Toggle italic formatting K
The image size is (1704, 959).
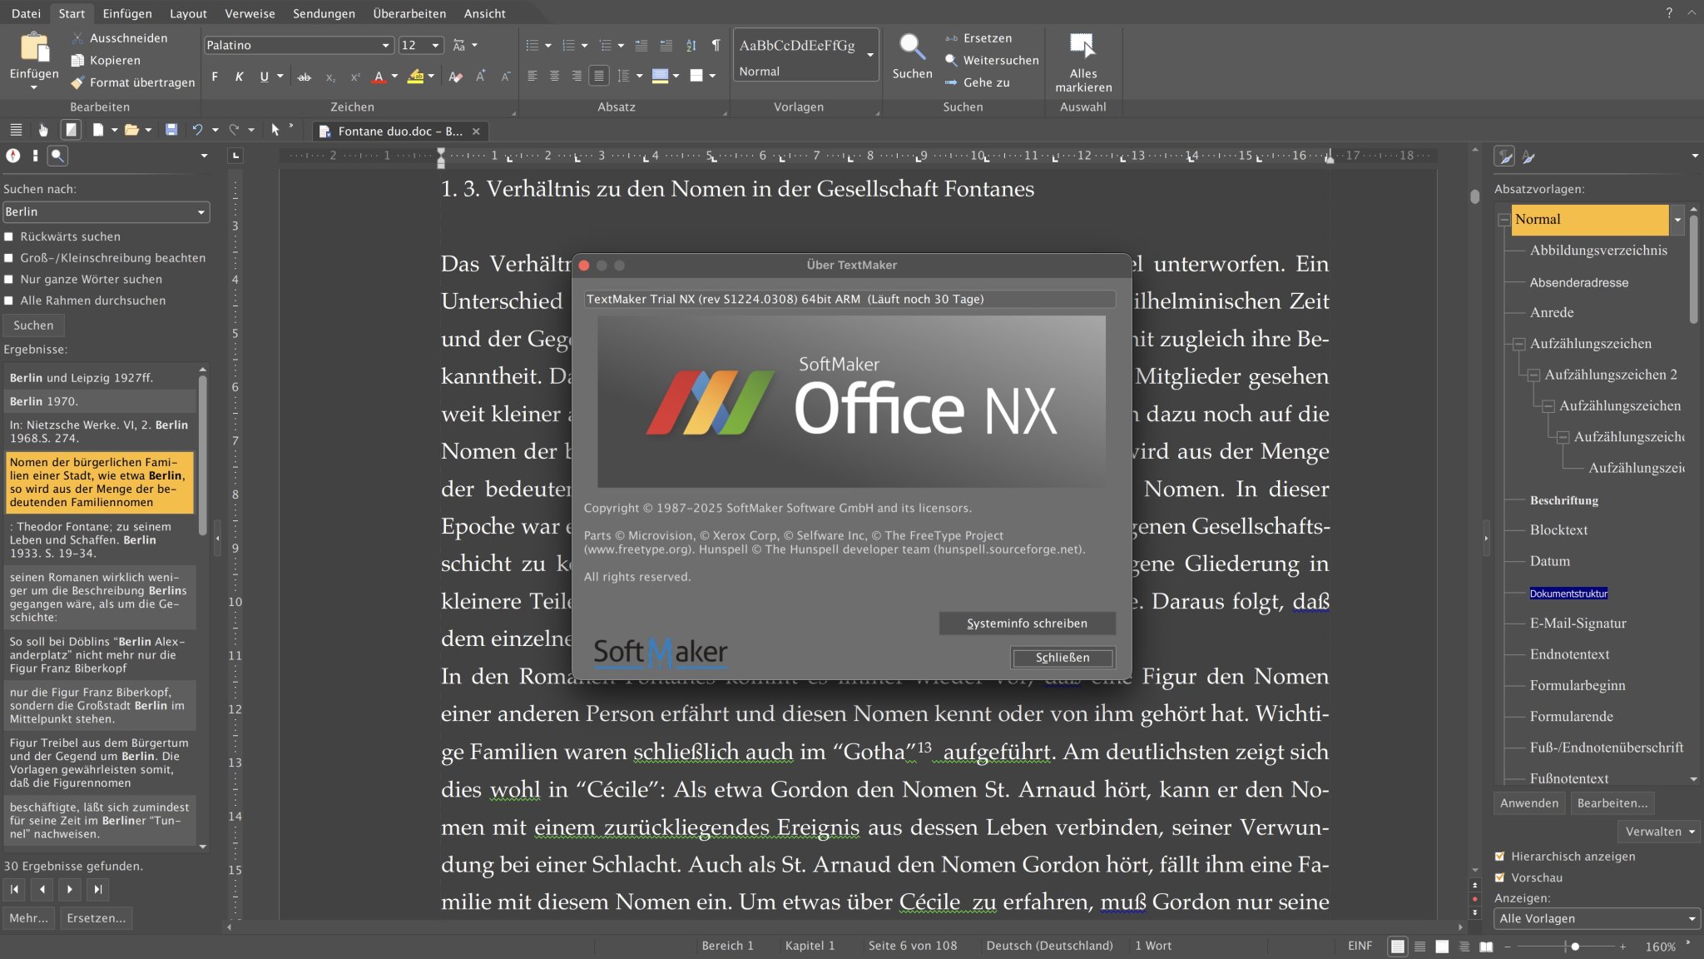[x=239, y=77]
